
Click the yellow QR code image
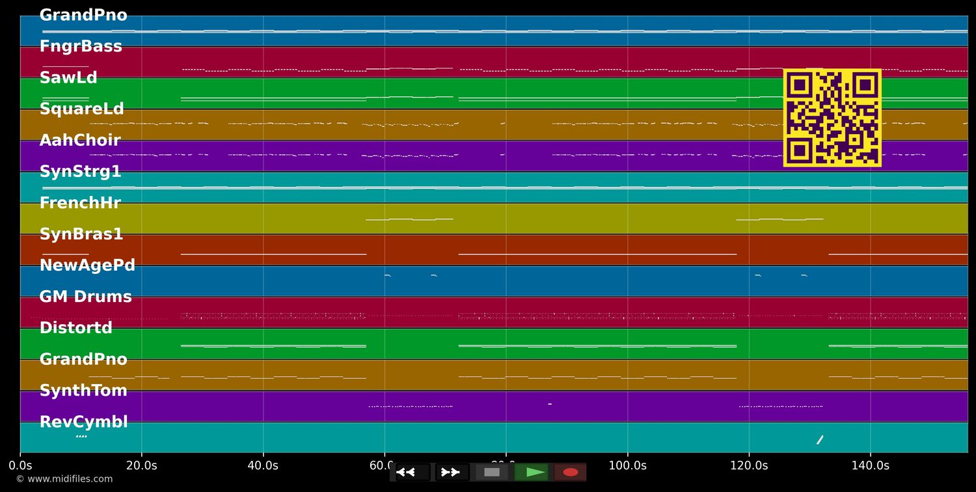832,118
